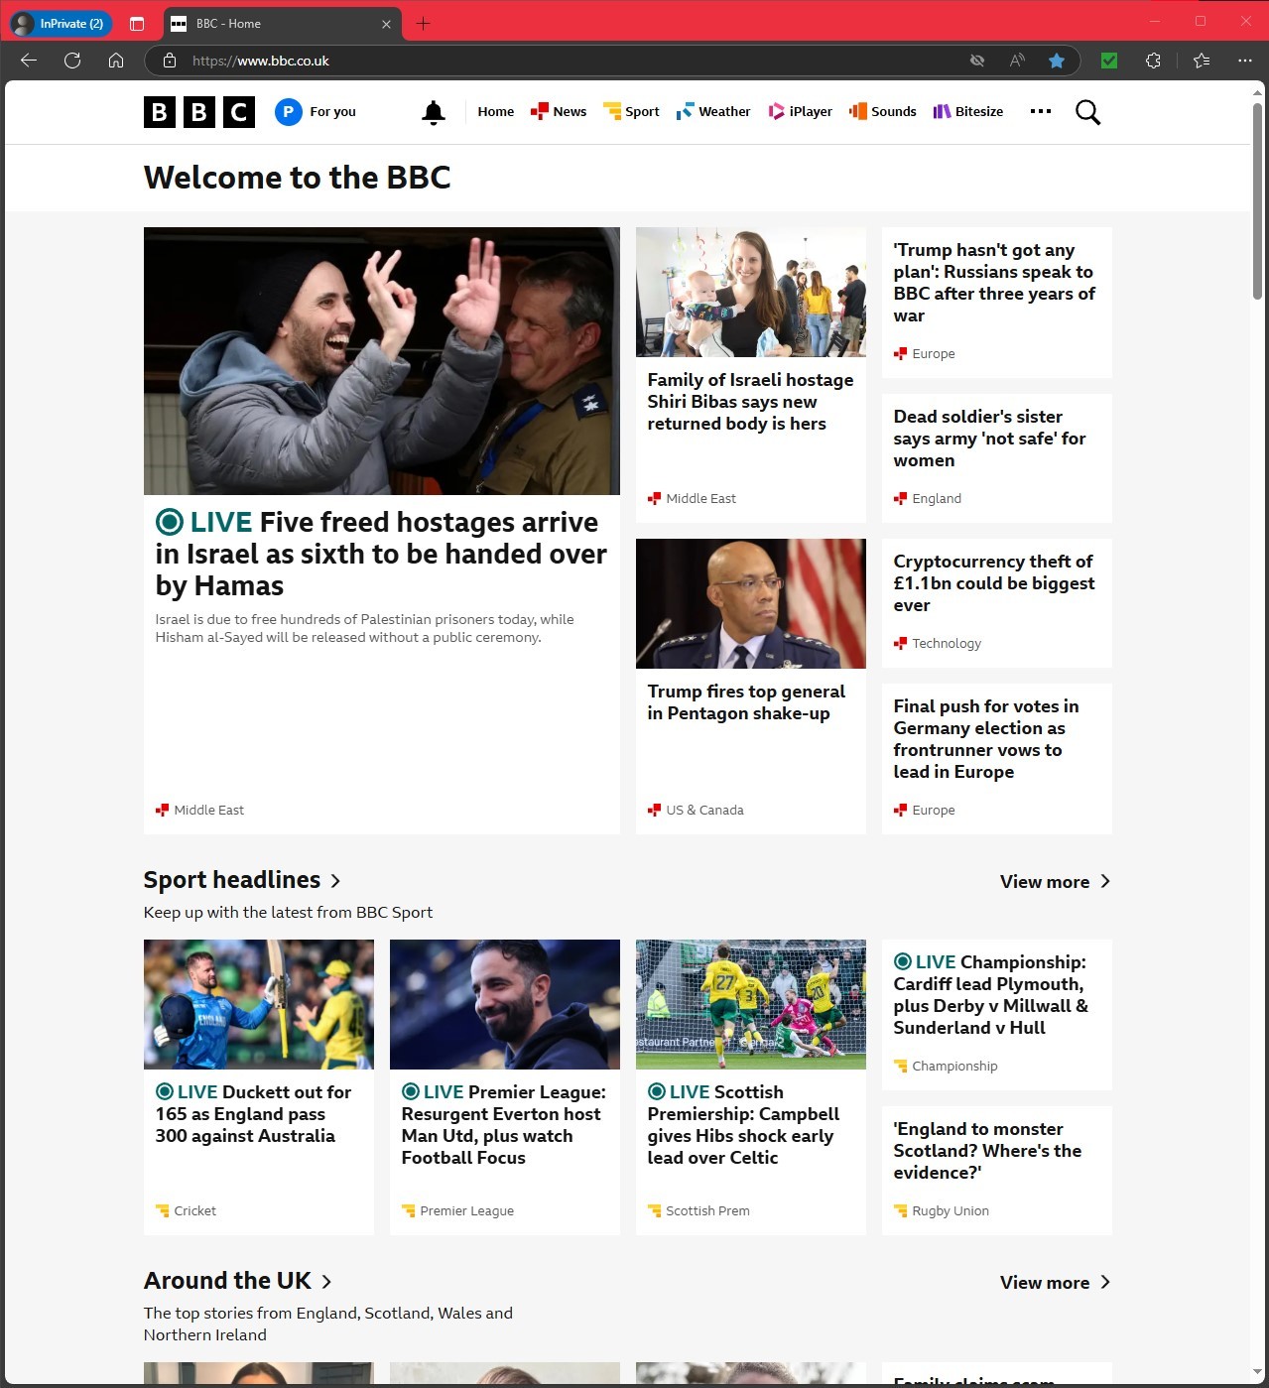Open Trump fires top general headline
The height and width of the screenshot is (1388, 1269).
pos(746,702)
